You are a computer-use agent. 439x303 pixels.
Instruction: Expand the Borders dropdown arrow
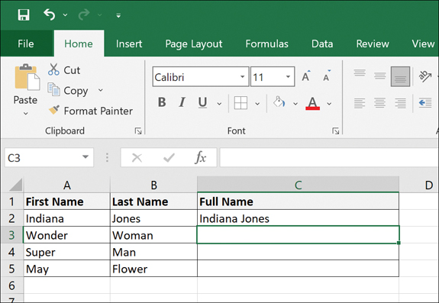257,104
